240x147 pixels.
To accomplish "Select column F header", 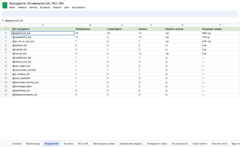I will coord(220,25).
